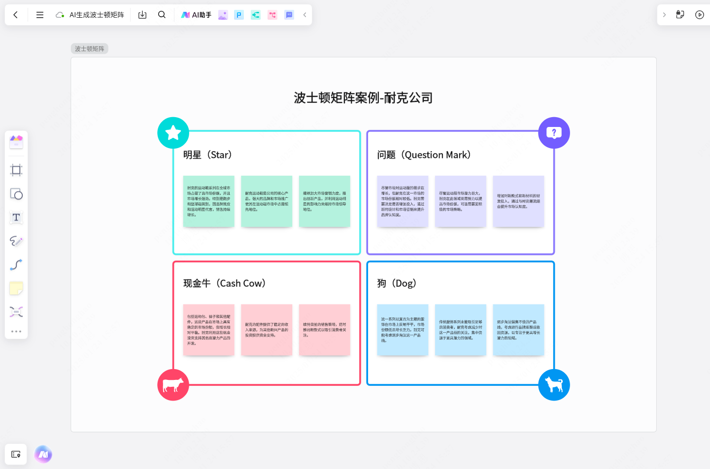Image resolution: width=710 pixels, height=469 pixels.
Task: Click the AI image generation icon
Action: (x=223, y=15)
